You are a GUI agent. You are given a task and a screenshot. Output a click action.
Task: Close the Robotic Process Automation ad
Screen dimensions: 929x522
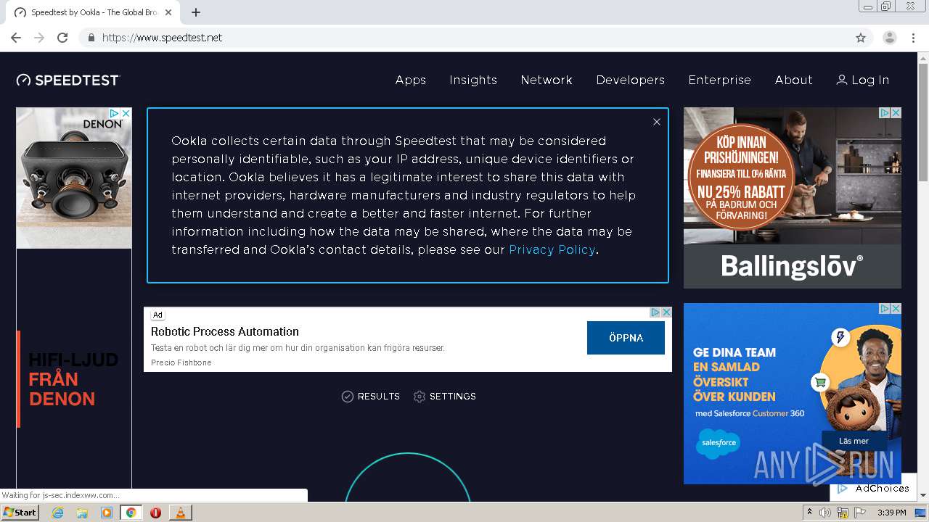pyautogui.click(x=666, y=312)
